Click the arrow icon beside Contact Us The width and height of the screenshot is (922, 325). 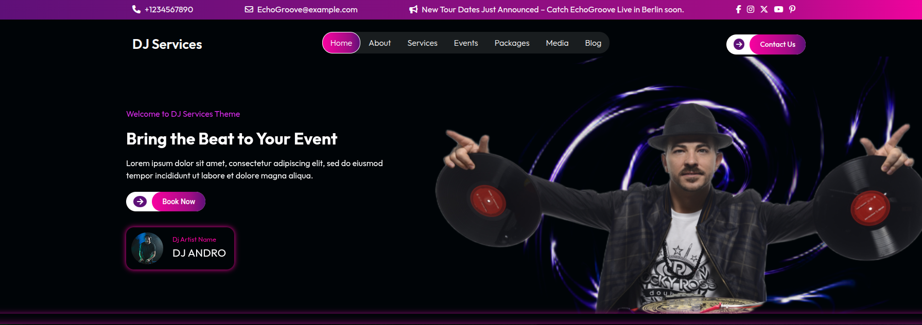point(739,44)
